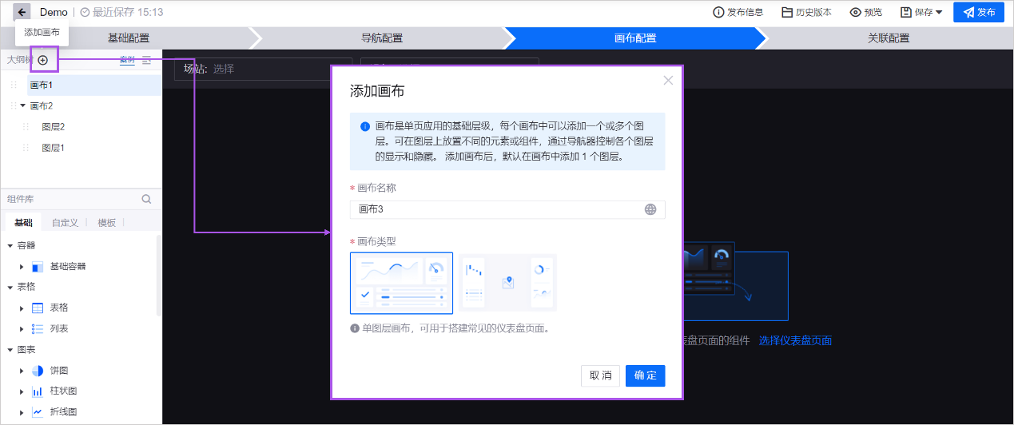This screenshot has height=425, width=1014.
Task: Click the component library search icon
Action: click(146, 200)
